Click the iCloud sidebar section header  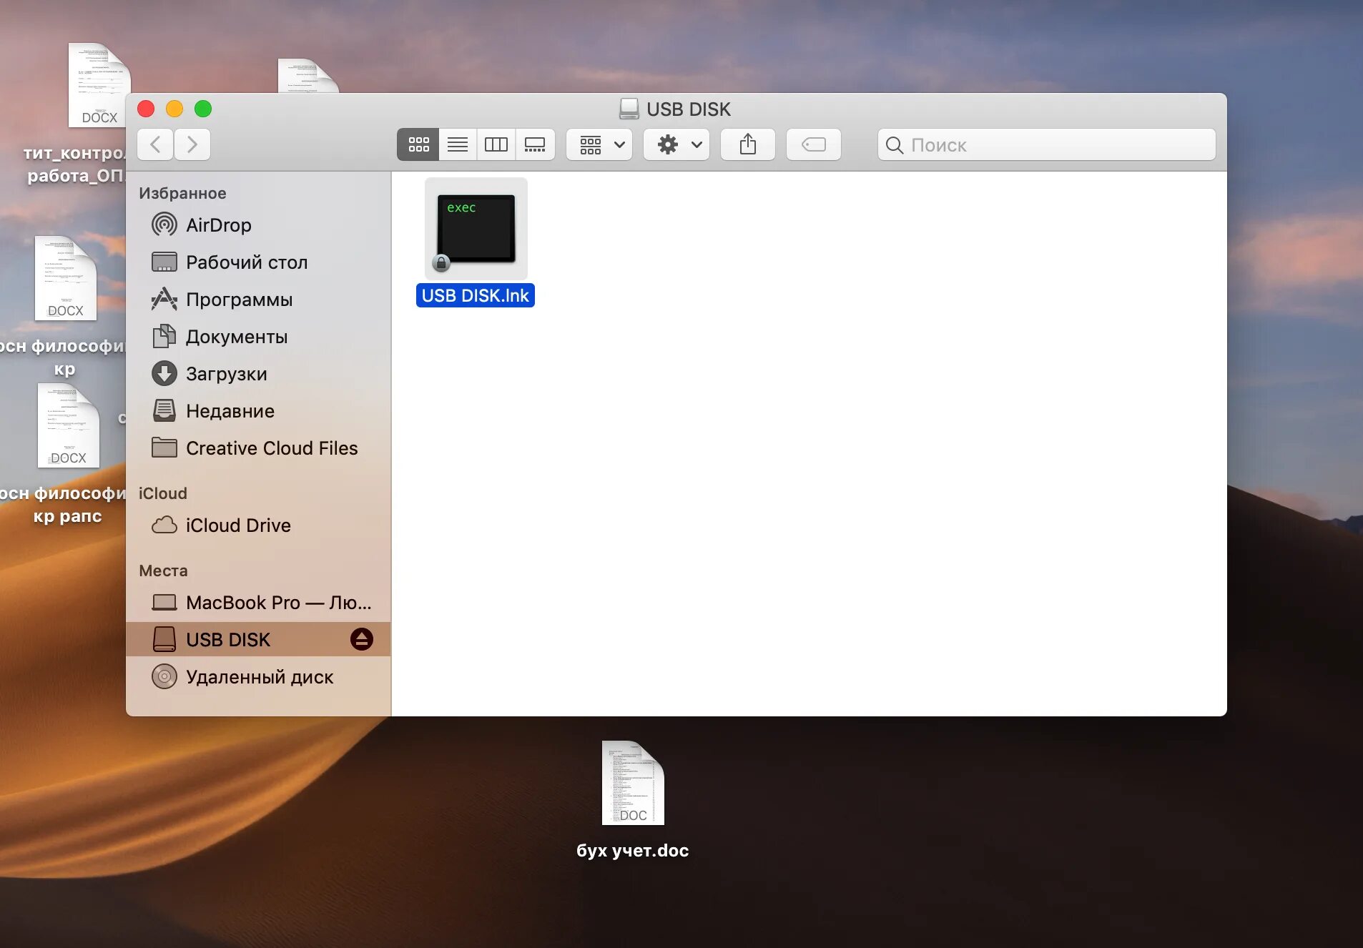click(x=163, y=493)
